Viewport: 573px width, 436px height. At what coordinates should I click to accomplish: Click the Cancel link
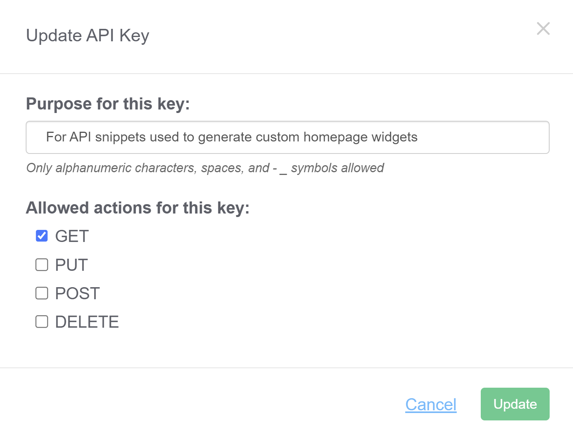pyautogui.click(x=431, y=404)
